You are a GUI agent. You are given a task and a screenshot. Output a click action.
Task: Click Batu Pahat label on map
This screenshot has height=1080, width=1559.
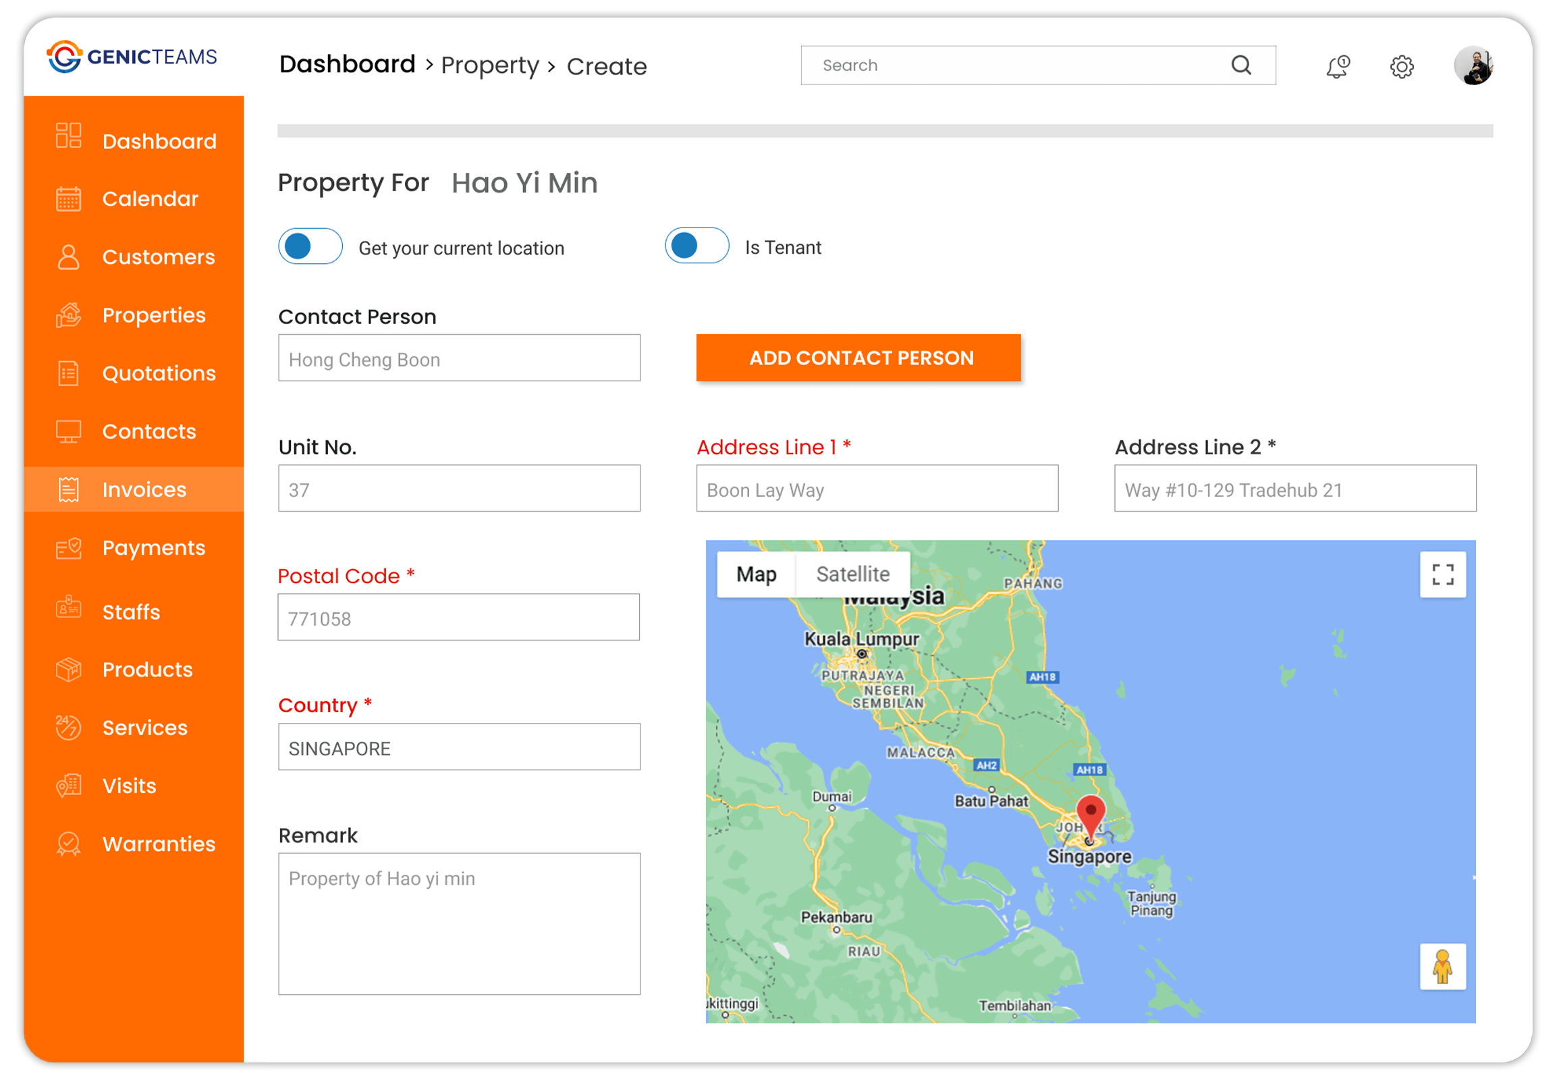point(991,801)
